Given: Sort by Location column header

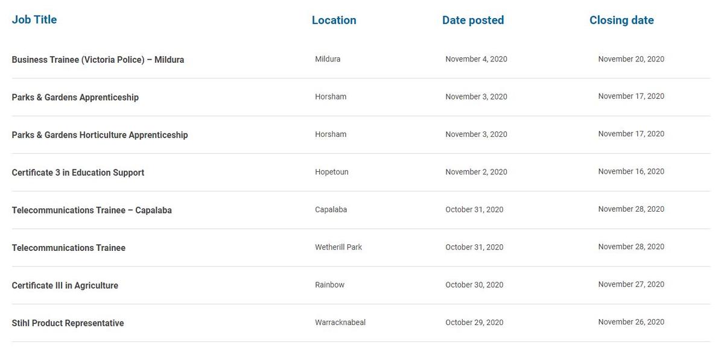Looking at the screenshot, I should coord(334,20).
